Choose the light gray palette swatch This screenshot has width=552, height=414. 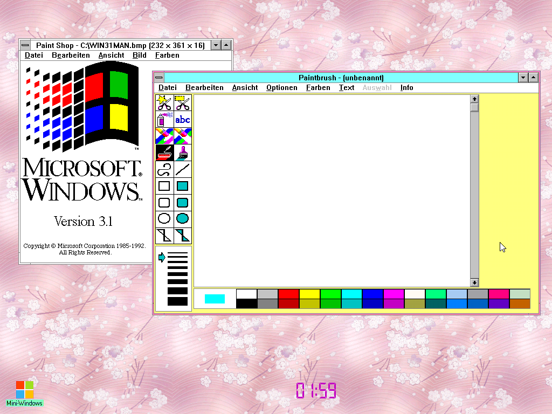[267, 294]
